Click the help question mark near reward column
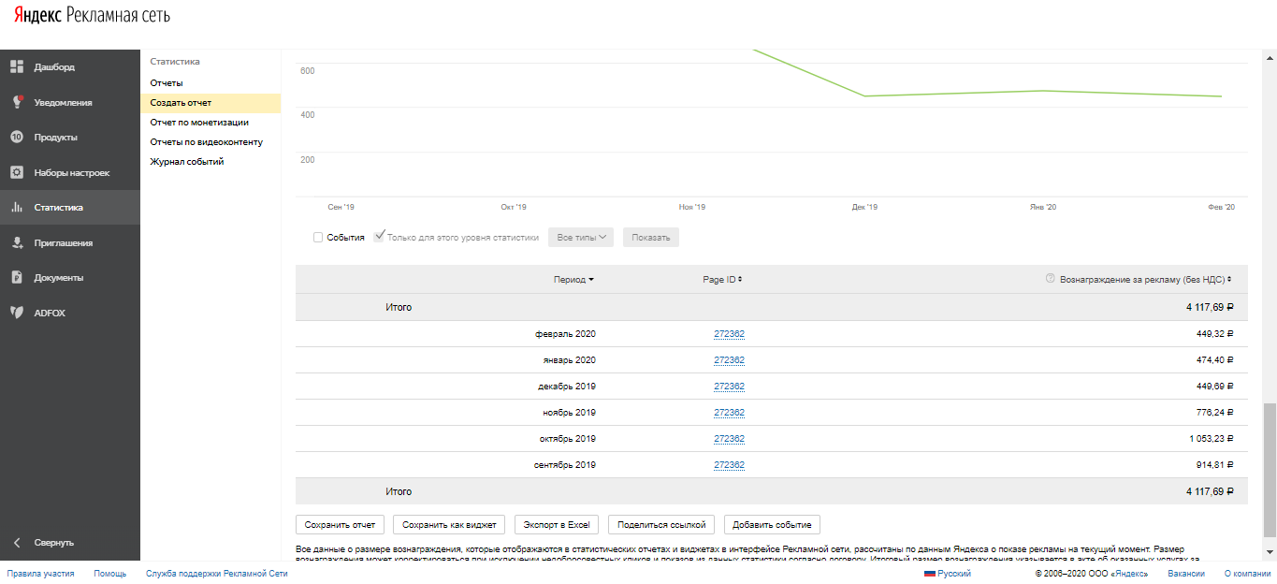This screenshot has width=1277, height=584. point(1050,279)
